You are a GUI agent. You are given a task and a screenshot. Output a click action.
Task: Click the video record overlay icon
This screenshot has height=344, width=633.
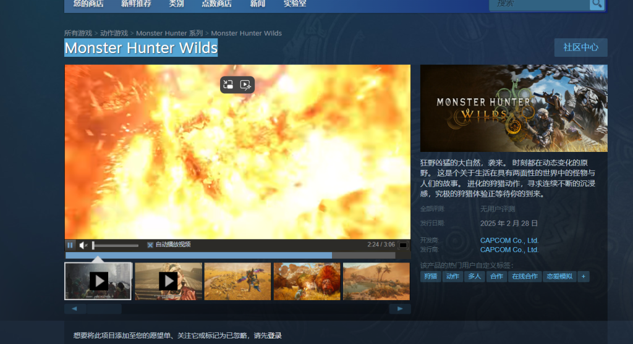coord(245,85)
